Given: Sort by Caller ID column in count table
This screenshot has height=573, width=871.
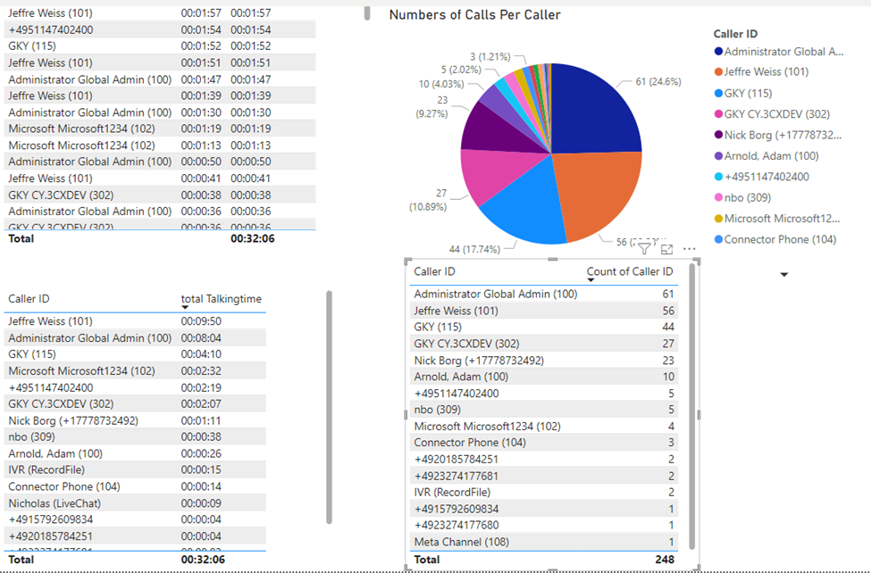Looking at the screenshot, I should click(434, 271).
